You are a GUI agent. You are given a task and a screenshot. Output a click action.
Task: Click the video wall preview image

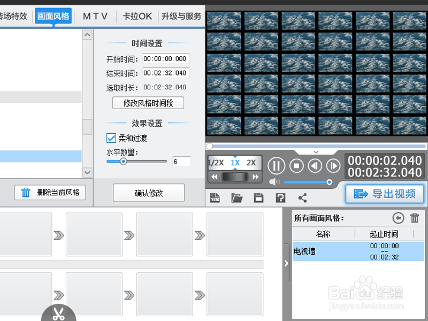[x=317, y=73]
